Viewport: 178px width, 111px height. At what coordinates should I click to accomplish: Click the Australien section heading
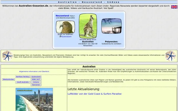89,67
